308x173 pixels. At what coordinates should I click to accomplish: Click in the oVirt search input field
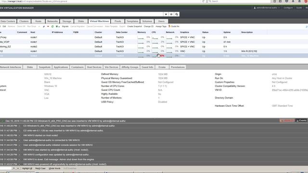click(81, 14)
